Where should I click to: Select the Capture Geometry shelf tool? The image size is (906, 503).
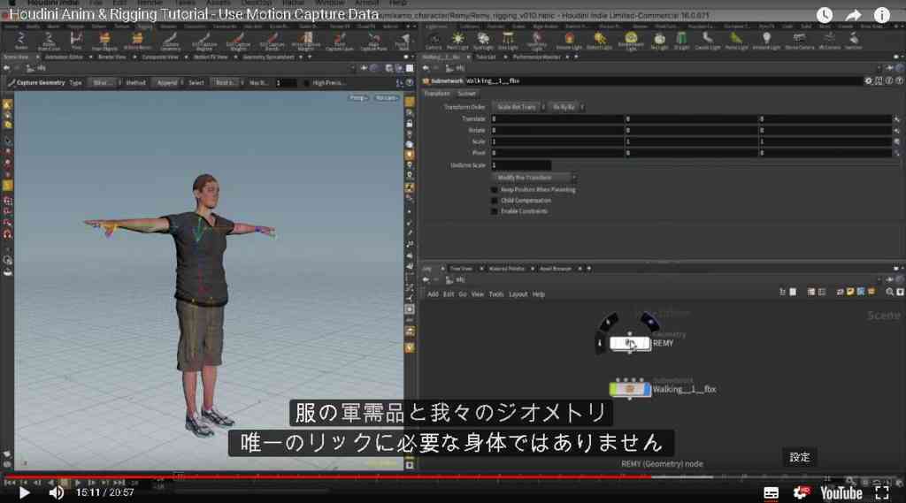click(171, 41)
